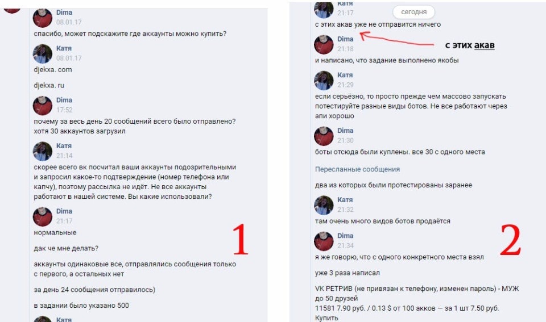This screenshot has width=546, height=322.
Task: Open Dima's name link at 21:17
Action: point(64,211)
